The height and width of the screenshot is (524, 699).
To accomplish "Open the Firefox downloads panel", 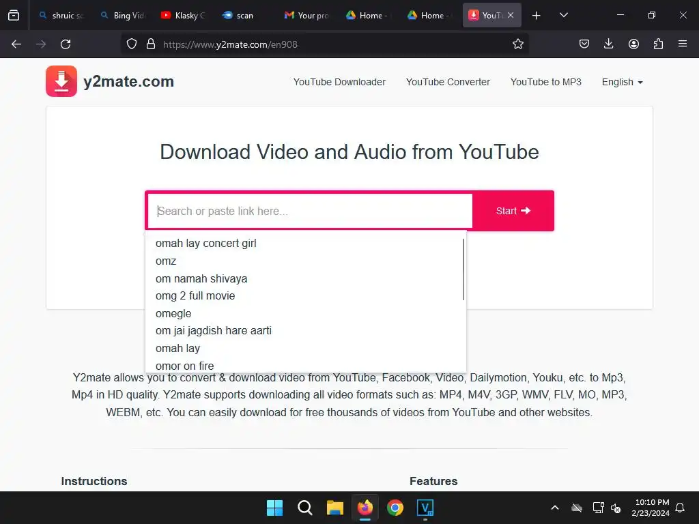I will [x=608, y=44].
